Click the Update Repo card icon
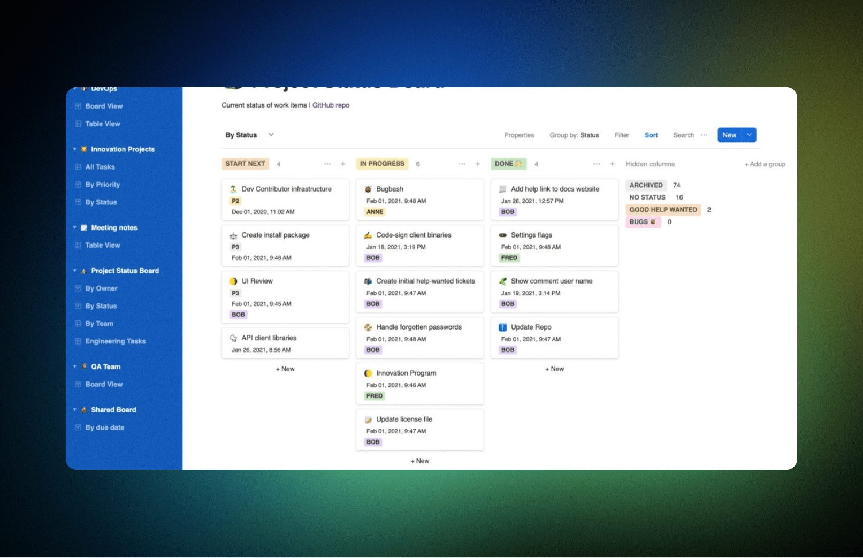Viewport: 863px width, 558px height. (503, 327)
